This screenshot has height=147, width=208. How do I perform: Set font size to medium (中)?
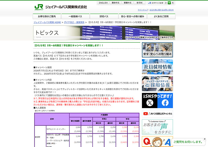point(169,3)
